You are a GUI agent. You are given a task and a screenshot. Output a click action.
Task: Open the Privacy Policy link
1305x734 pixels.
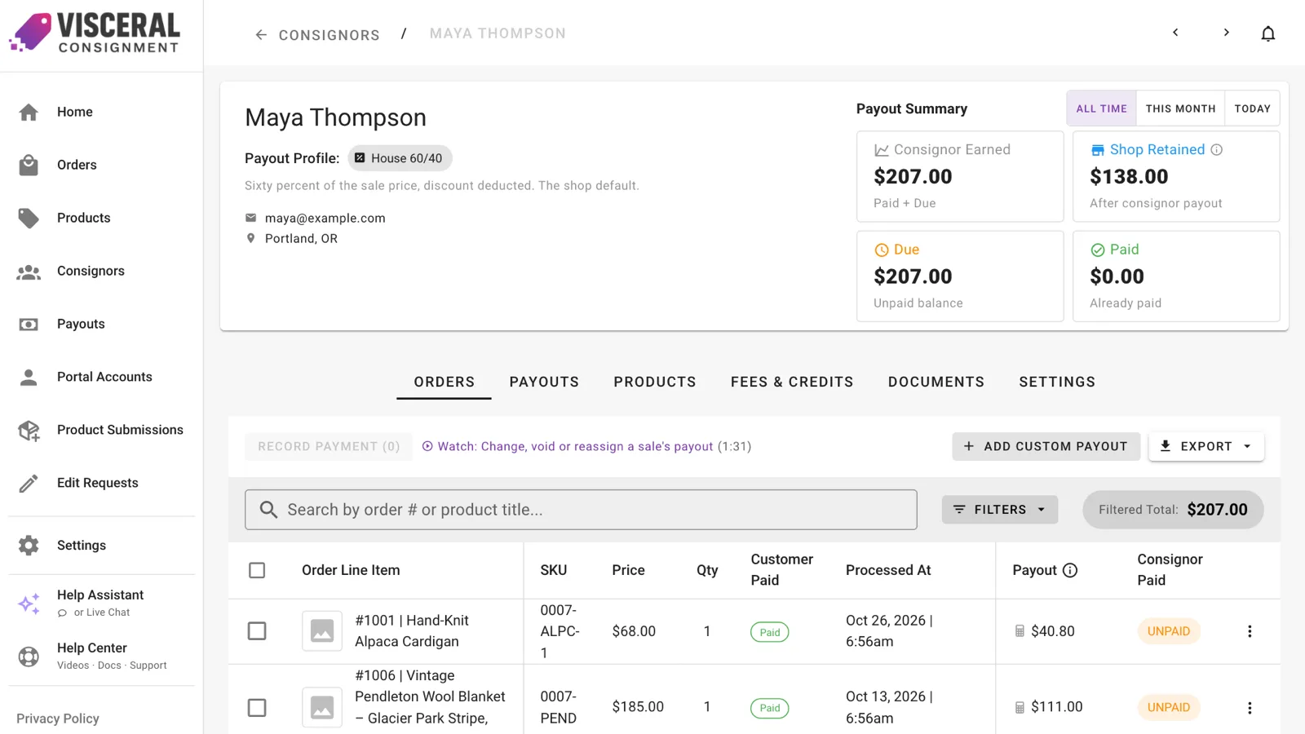58,719
